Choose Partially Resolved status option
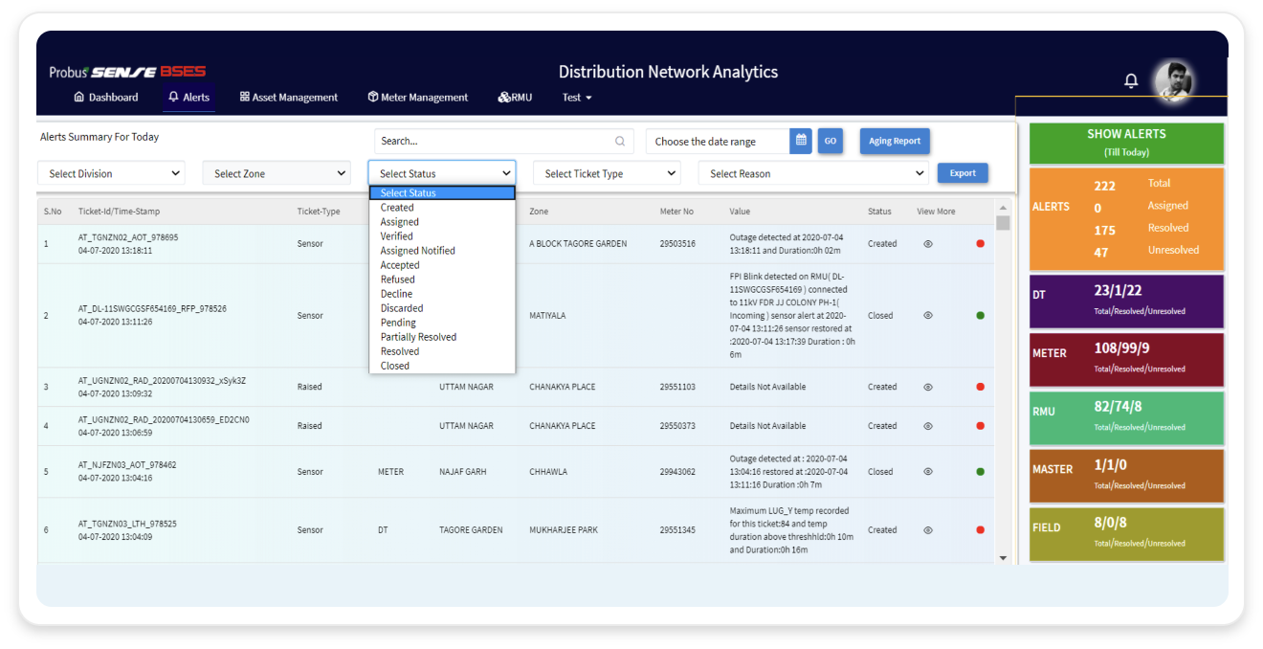Image resolution: width=1263 pixels, height=649 pixels. click(x=418, y=337)
